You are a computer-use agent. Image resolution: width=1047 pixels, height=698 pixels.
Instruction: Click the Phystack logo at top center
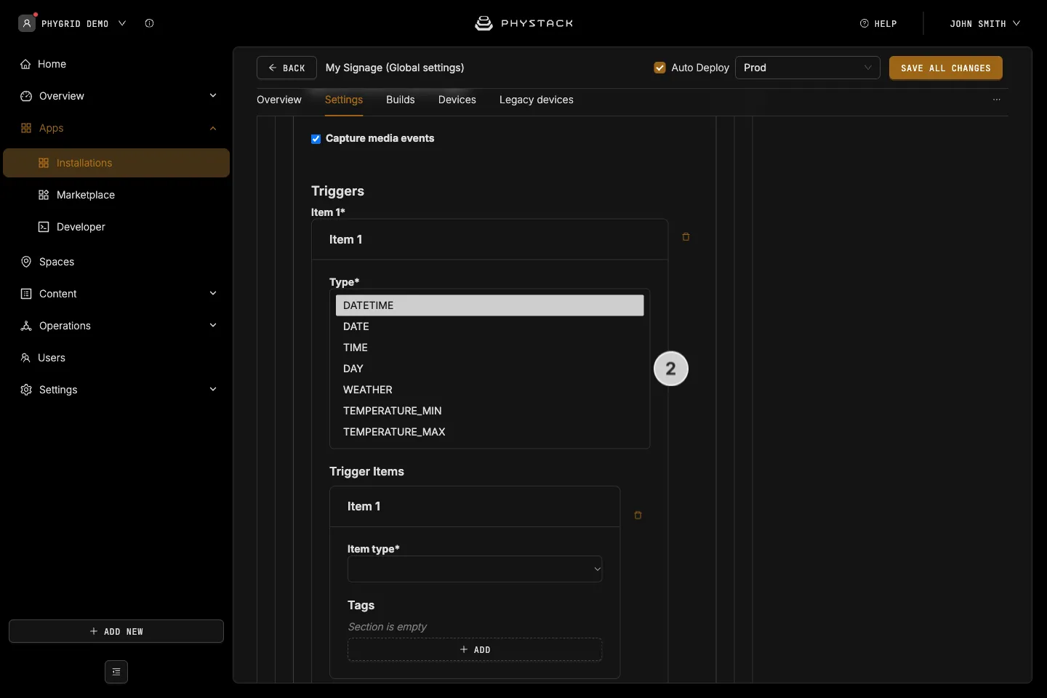pos(523,23)
